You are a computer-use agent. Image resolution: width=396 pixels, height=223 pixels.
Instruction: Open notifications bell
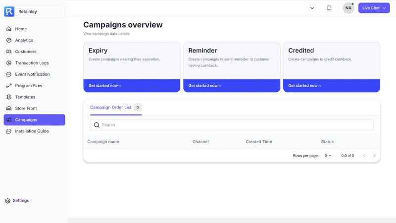pos(329,8)
